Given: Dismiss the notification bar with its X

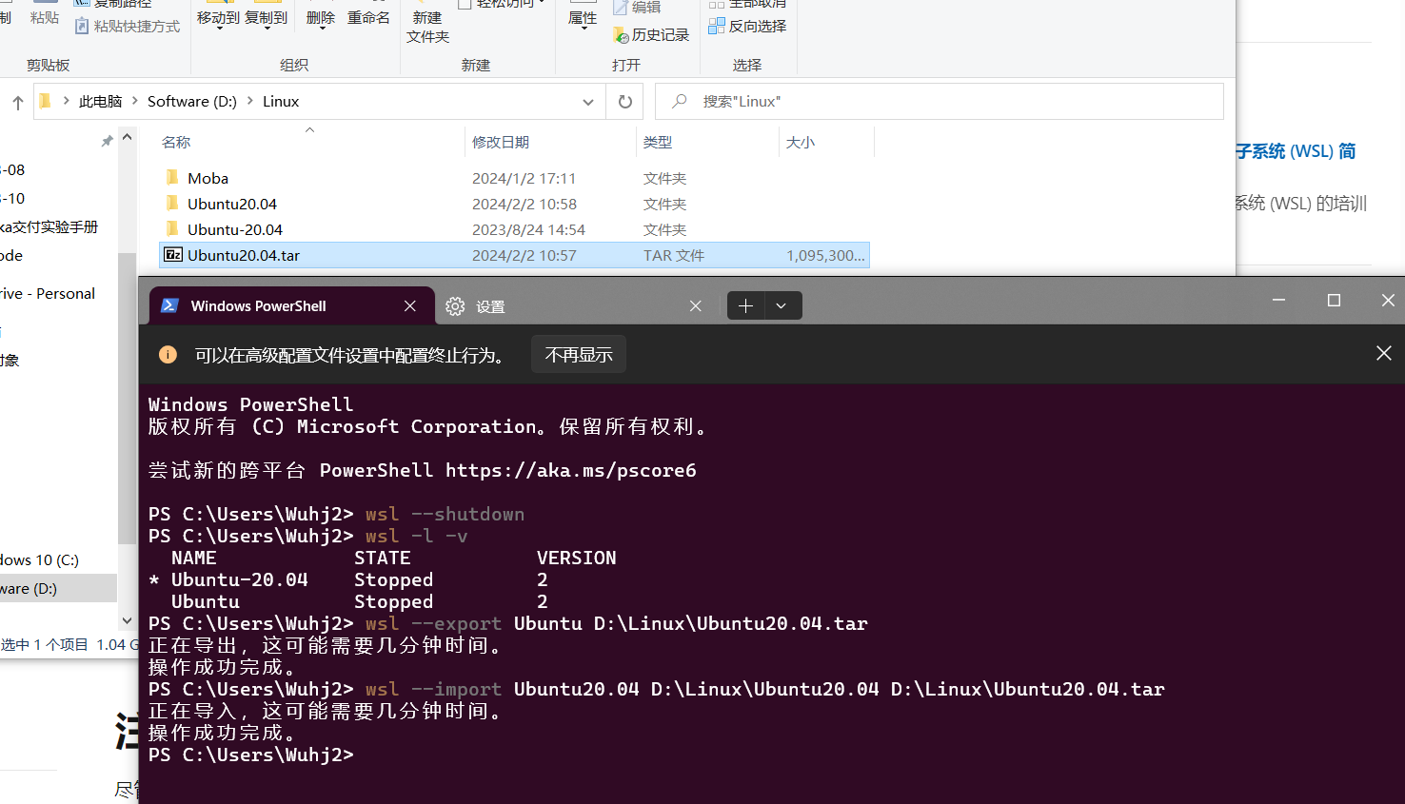Looking at the screenshot, I should 1383,354.
